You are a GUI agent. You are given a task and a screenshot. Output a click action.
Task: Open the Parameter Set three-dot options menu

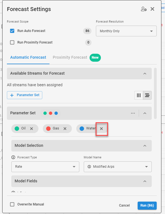pyautogui.click(x=133, y=113)
